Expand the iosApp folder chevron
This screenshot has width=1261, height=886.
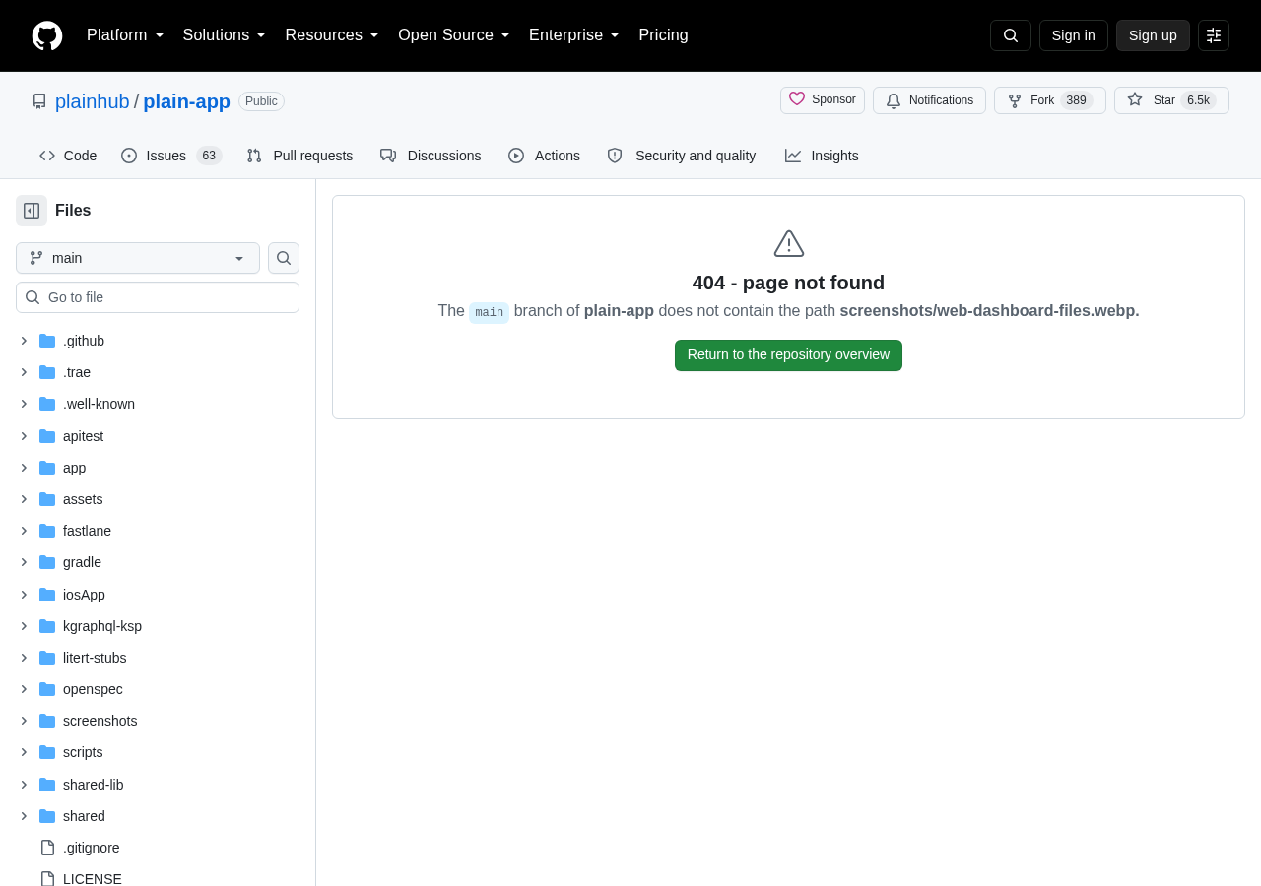click(24, 595)
